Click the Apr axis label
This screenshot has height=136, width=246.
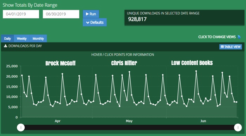(58, 121)
